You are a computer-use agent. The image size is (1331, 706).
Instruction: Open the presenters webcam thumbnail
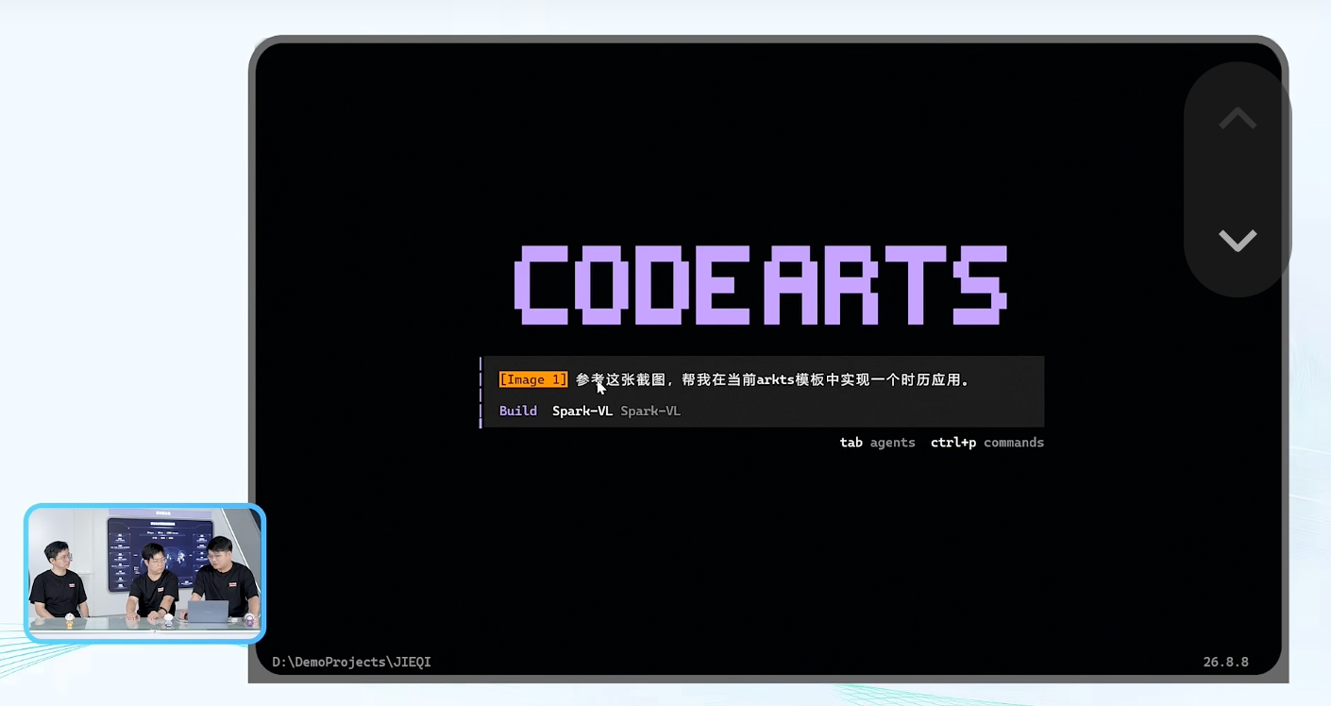click(144, 573)
